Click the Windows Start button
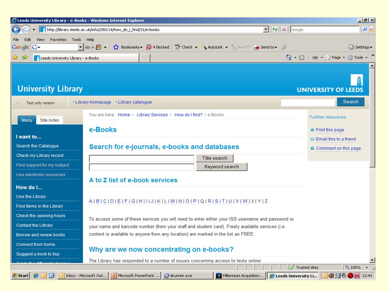Screen dimensions: 388x291 (x=21, y=275)
